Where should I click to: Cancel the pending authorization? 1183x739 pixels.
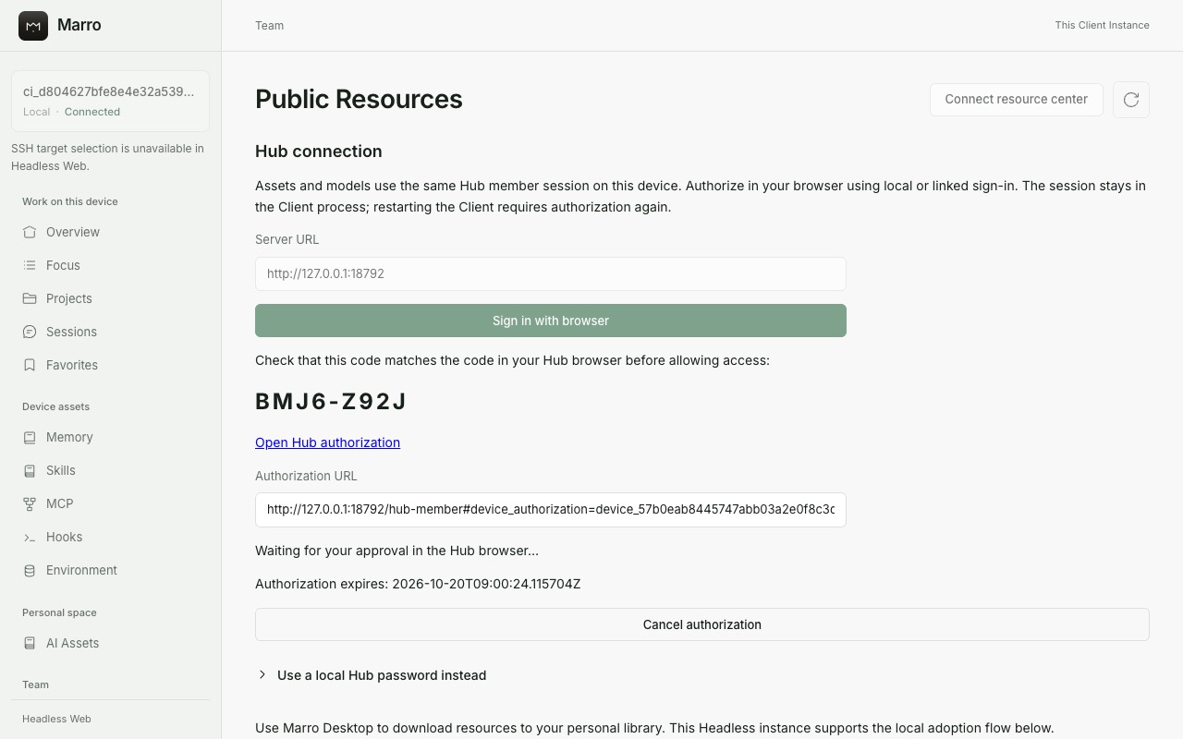[x=702, y=624]
